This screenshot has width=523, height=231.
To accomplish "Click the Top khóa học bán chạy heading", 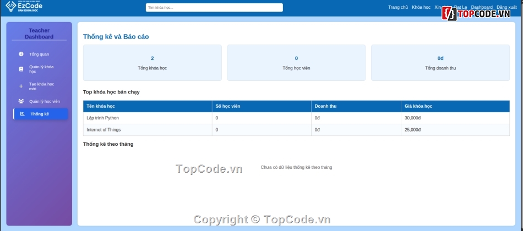I will pyautogui.click(x=111, y=92).
